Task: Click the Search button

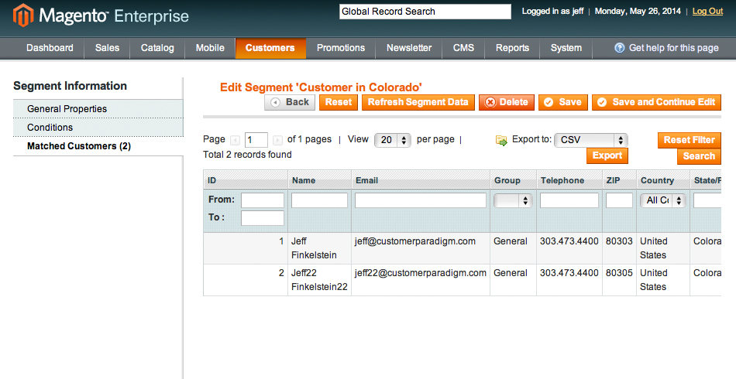Action: click(699, 156)
